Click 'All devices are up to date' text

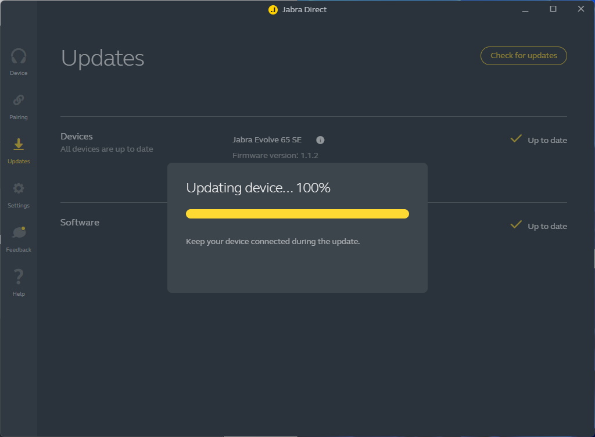click(107, 149)
